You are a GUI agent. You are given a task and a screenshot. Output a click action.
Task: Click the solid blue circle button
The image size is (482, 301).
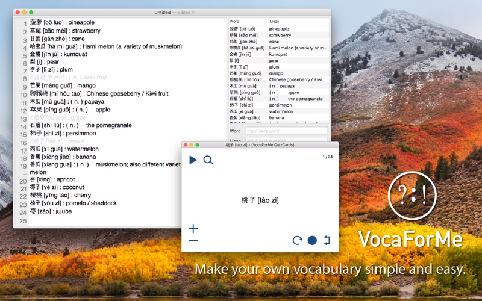coord(312,240)
